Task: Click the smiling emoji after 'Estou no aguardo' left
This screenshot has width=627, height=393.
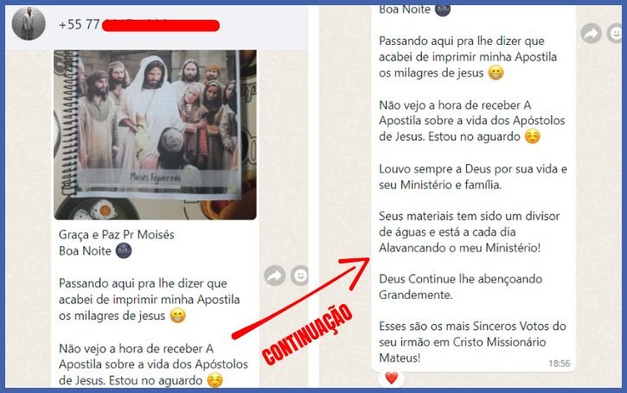Action: pos(214,380)
